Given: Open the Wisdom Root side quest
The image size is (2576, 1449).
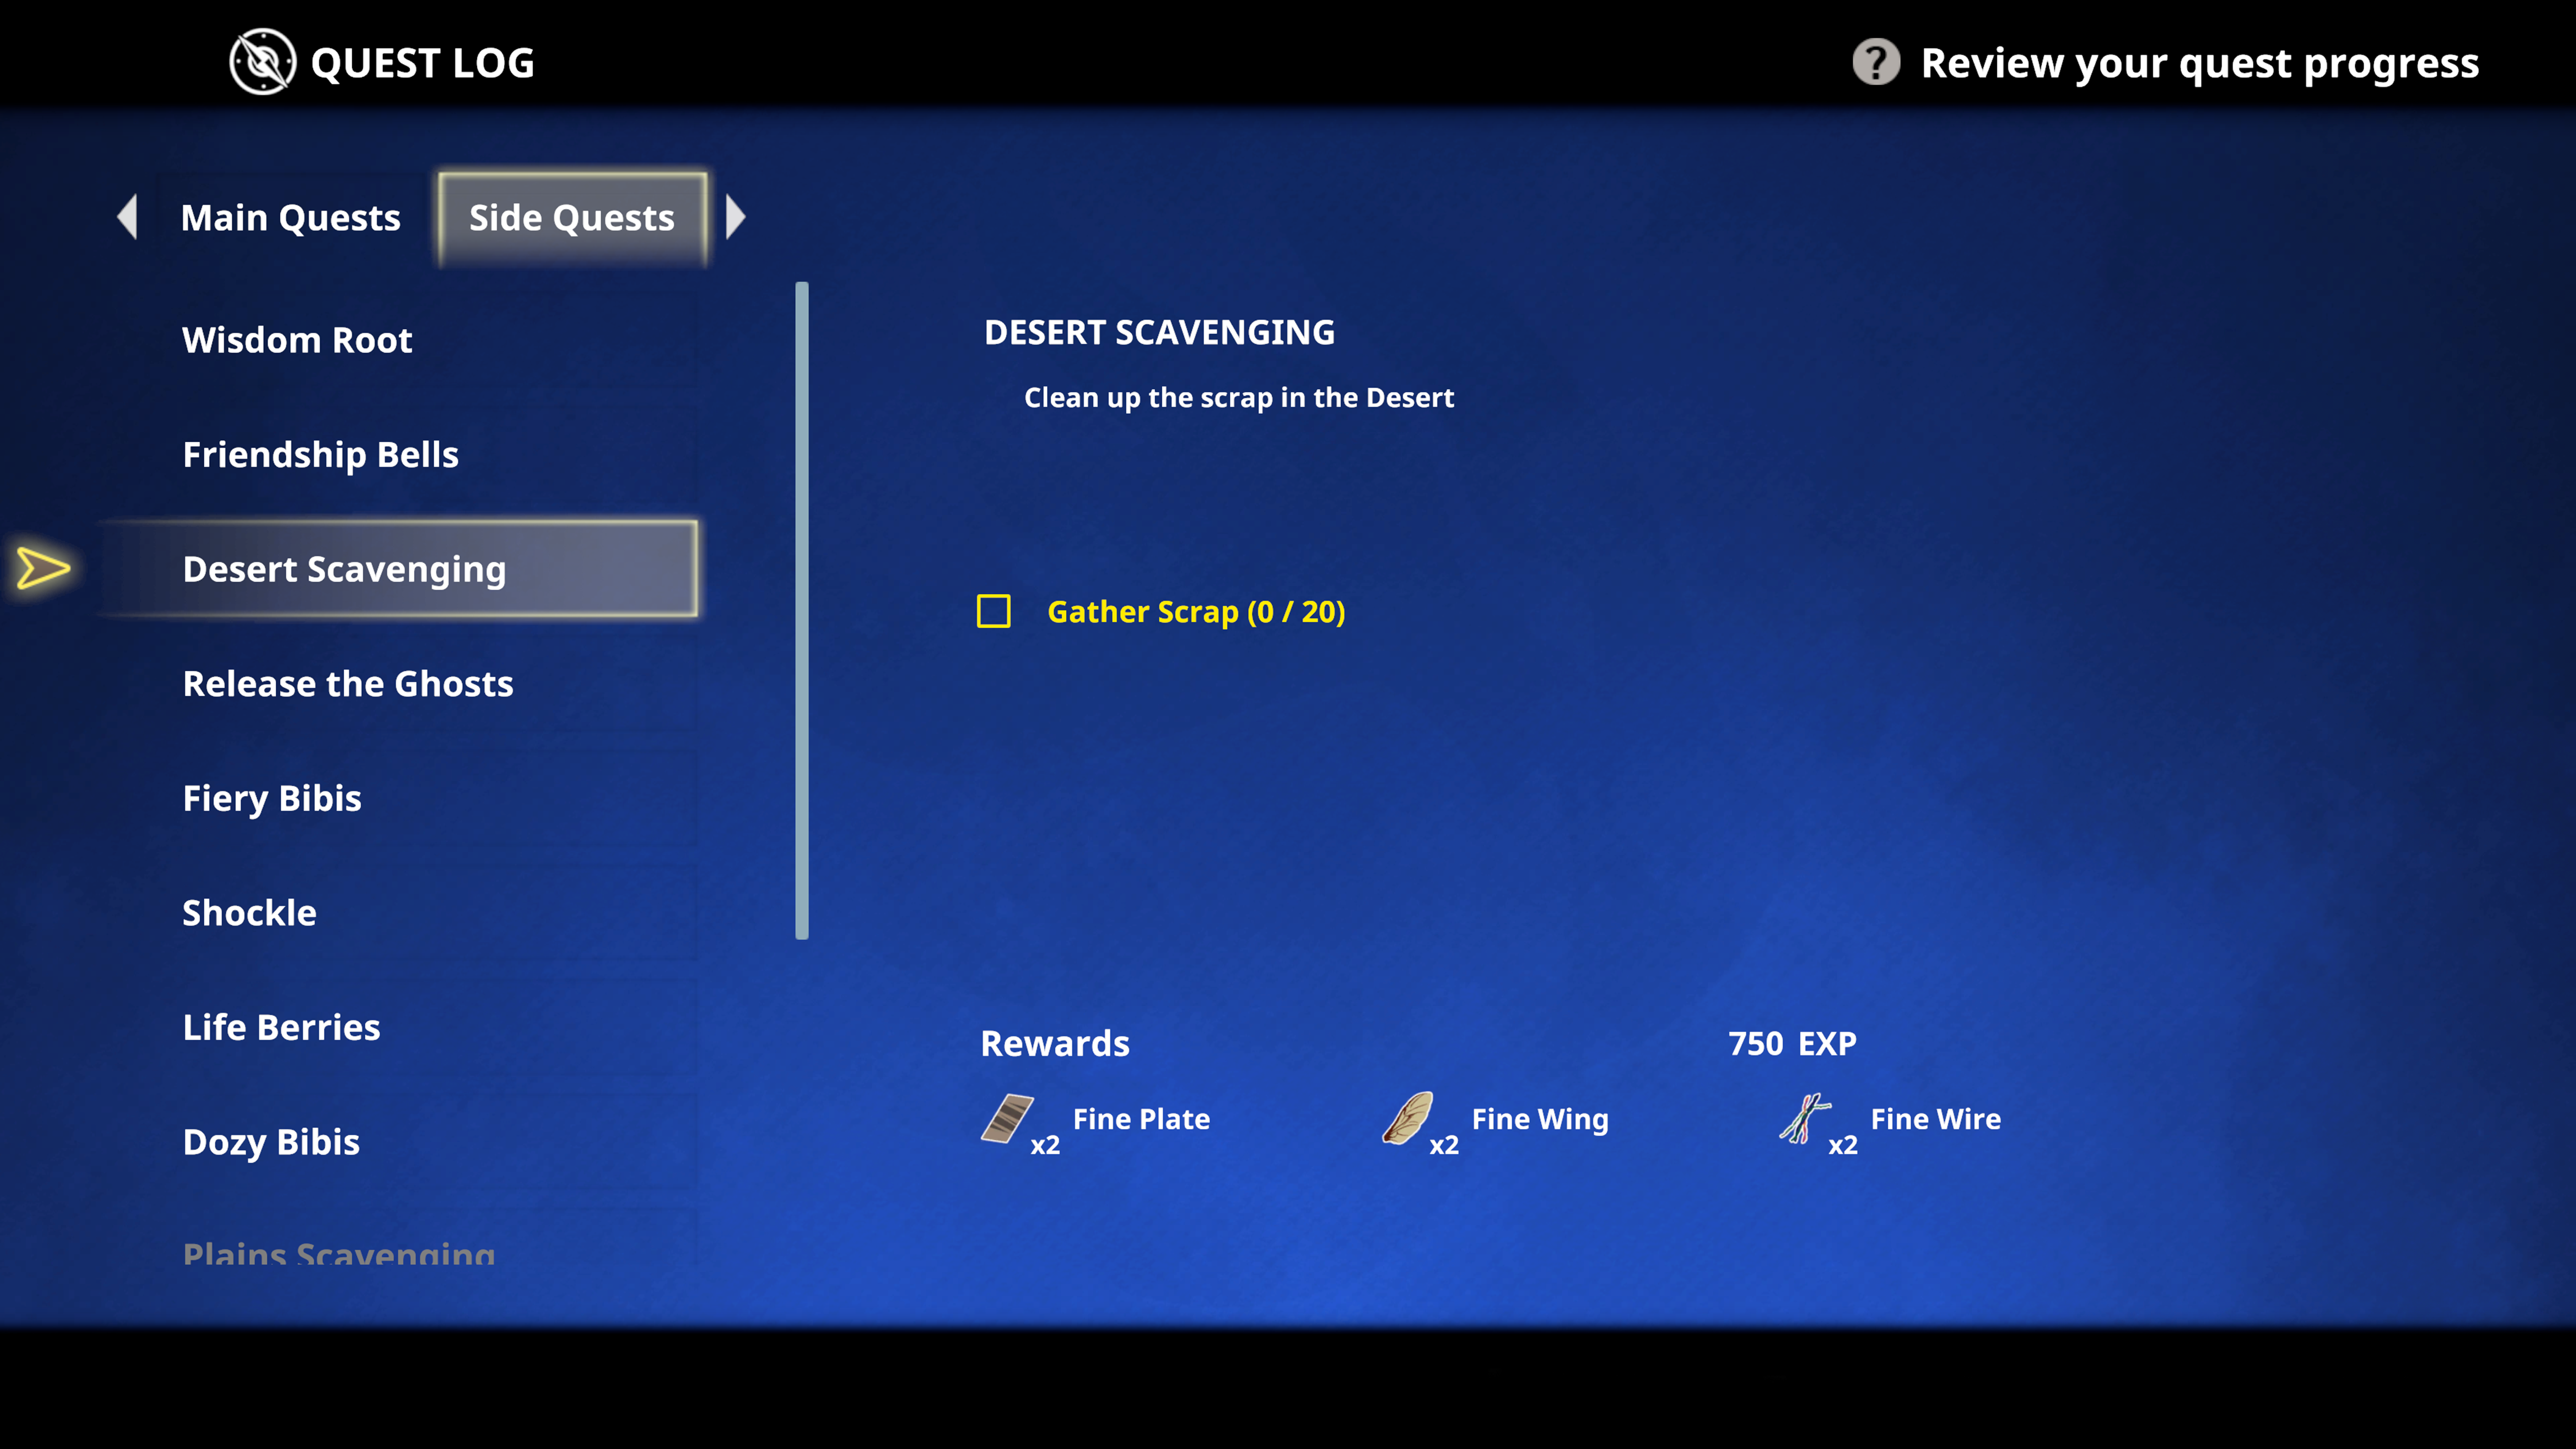Looking at the screenshot, I should [297, 338].
